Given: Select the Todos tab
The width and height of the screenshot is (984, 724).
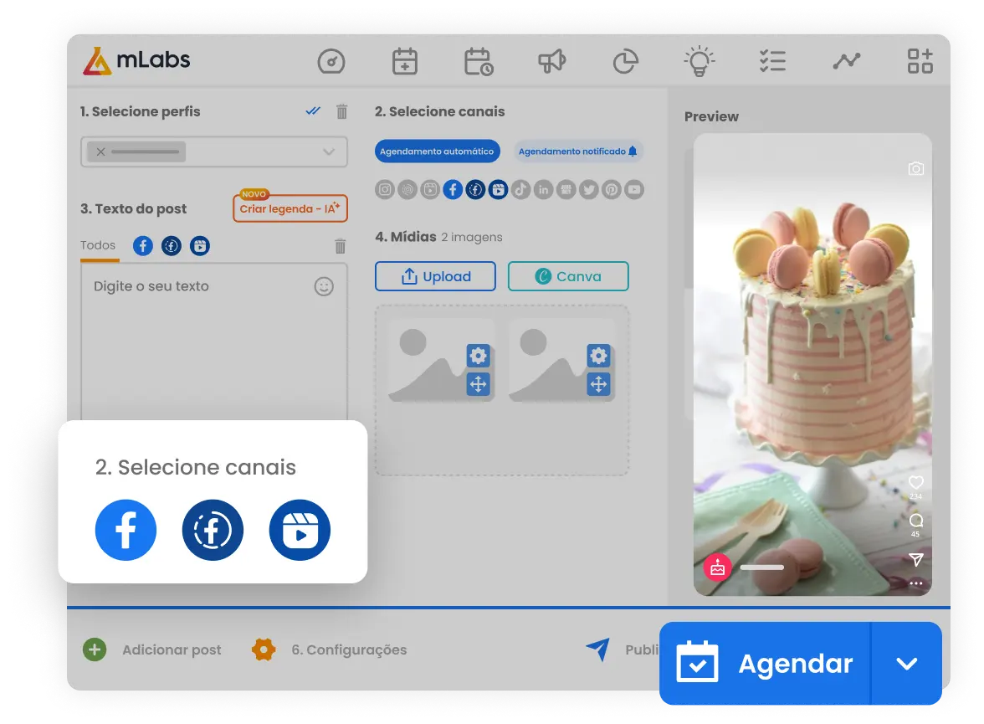Looking at the screenshot, I should pos(98,245).
